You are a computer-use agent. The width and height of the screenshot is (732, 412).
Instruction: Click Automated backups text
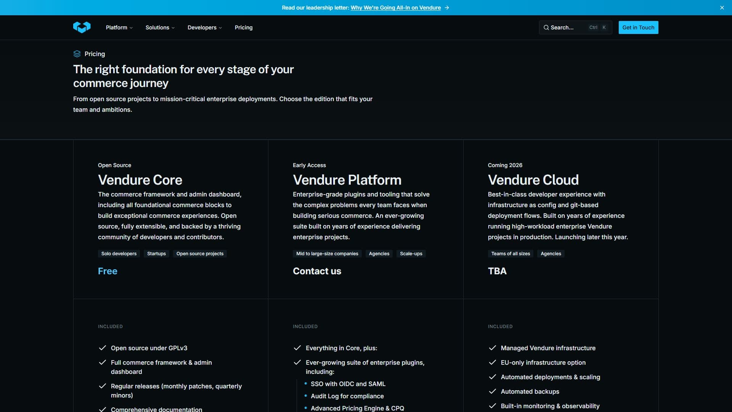tap(530, 391)
